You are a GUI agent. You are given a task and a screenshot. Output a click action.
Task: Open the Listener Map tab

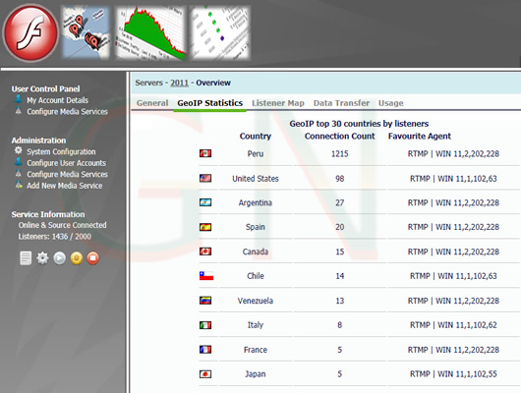pos(278,103)
